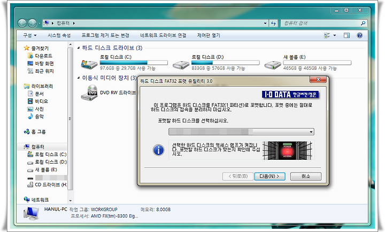Click the search magnifier icon

pos(363,24)
